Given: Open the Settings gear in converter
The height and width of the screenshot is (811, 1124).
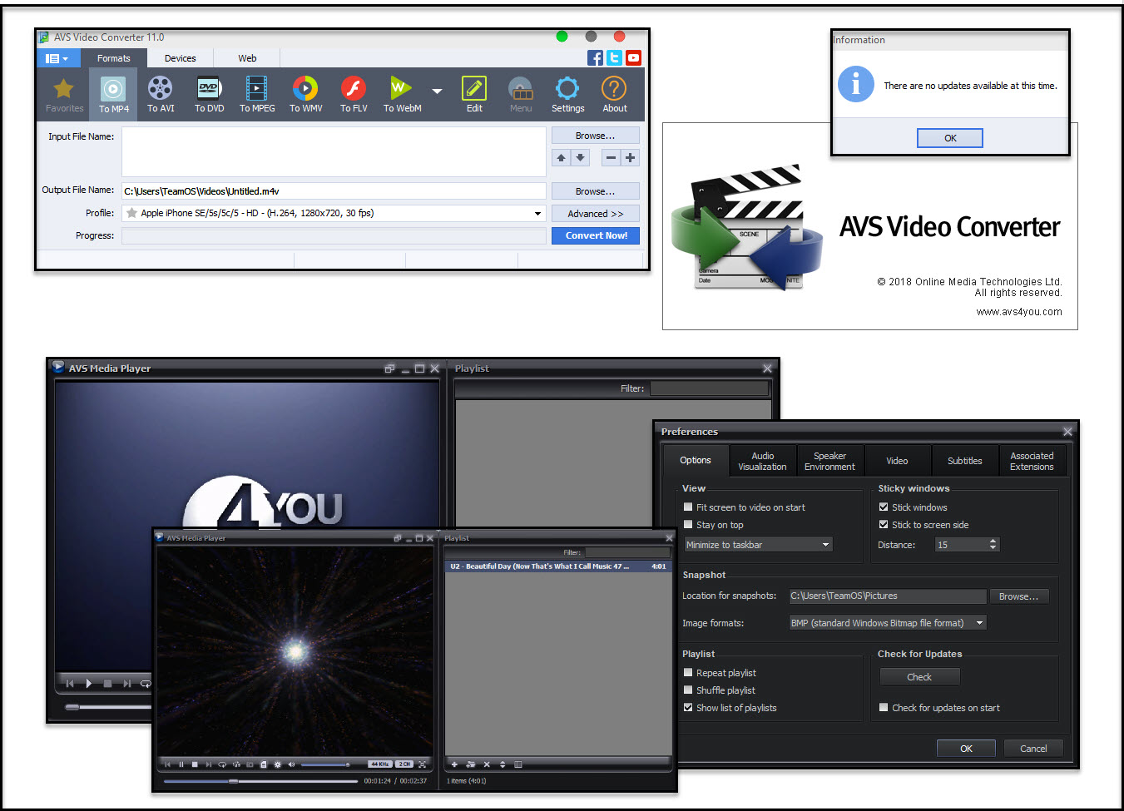Looking at the screenshot, I should [567, 95].
